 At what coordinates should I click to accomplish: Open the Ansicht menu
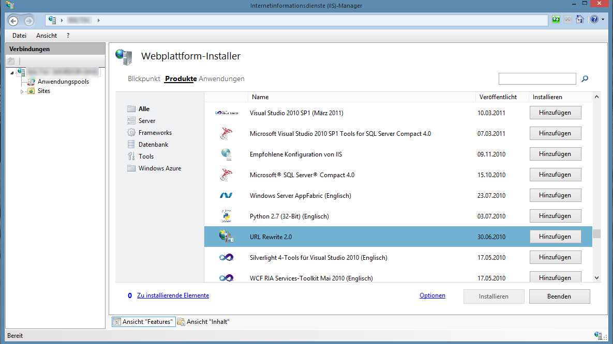(47, 36)
